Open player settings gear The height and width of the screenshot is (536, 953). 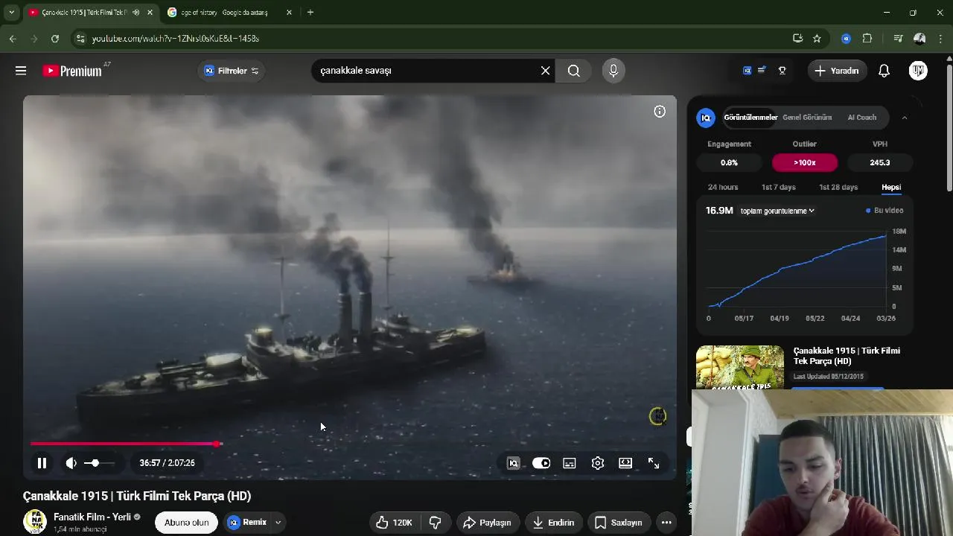(x=598, y=463)
